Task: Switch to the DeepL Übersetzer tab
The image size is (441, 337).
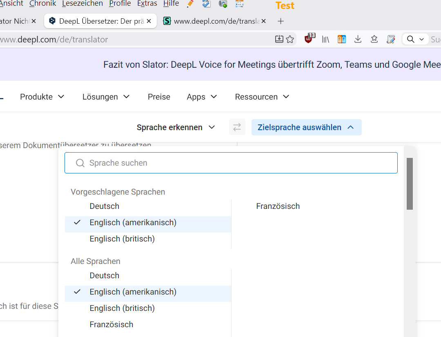Action: [x=100, y=21]
